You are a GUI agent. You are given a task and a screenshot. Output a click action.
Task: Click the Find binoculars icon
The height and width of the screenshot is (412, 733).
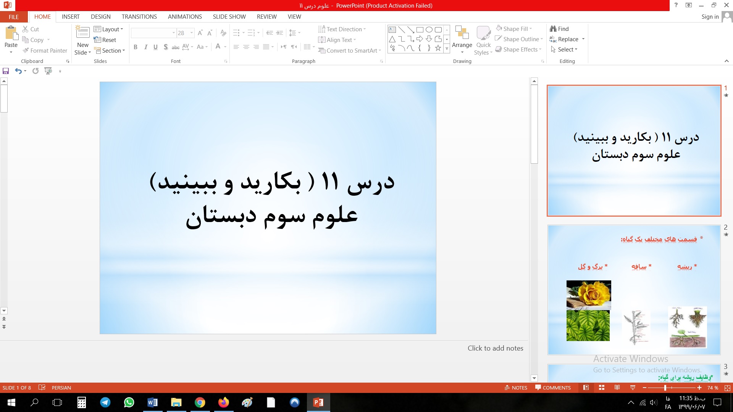pyautogui.click(x=553, y=29)
